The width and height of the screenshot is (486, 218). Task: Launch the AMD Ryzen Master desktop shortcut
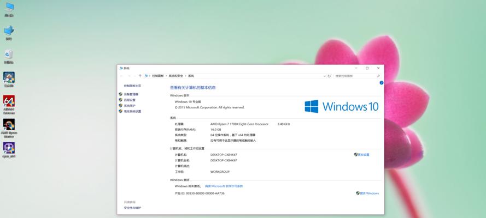coord(9,128)
